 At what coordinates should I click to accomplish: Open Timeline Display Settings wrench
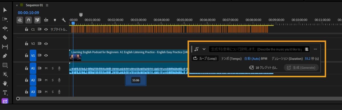64,20
